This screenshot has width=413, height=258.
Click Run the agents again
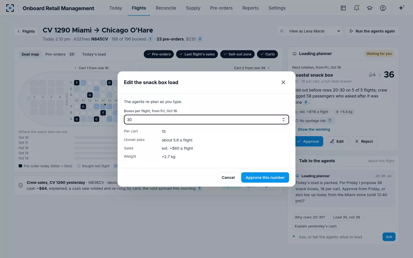pos(372,31)
